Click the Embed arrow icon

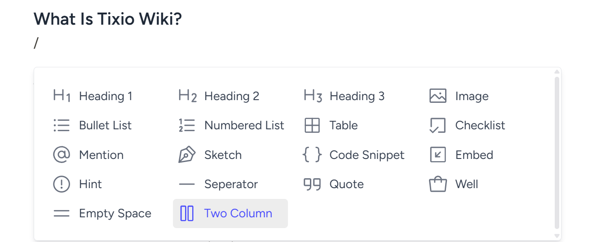[437, 155]
